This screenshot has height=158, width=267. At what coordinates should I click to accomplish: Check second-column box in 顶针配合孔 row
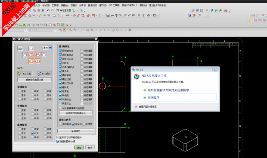tap(81, 51)
